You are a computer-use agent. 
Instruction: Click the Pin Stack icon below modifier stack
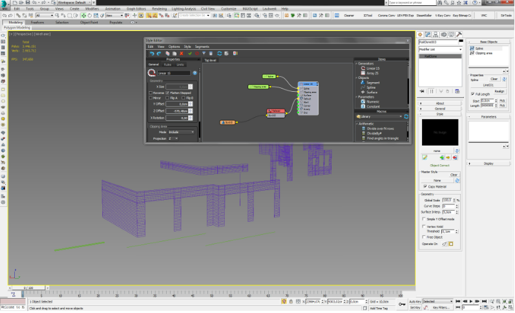[x=422, y=91]
